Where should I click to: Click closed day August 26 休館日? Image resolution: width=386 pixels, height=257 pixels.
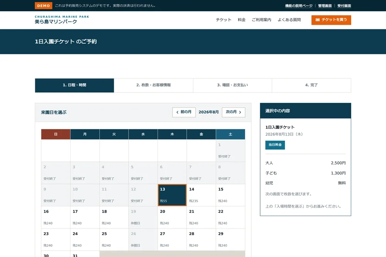pyautogui.click(x=143, y=240)
